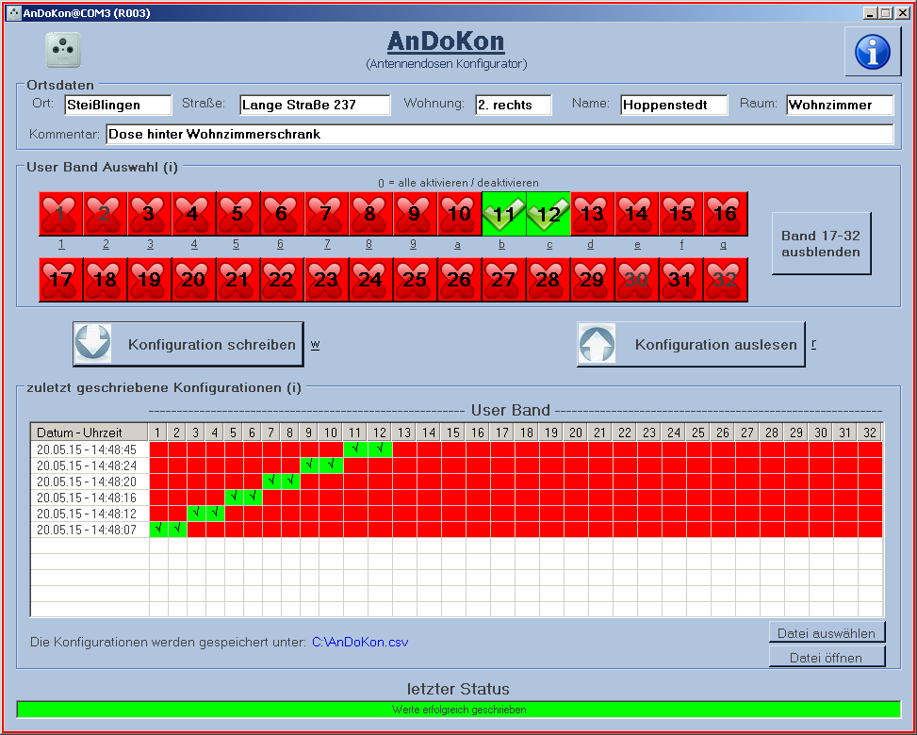Click the antenna socket icon
Screen dimensions: 917x735
tap(63, 50)
